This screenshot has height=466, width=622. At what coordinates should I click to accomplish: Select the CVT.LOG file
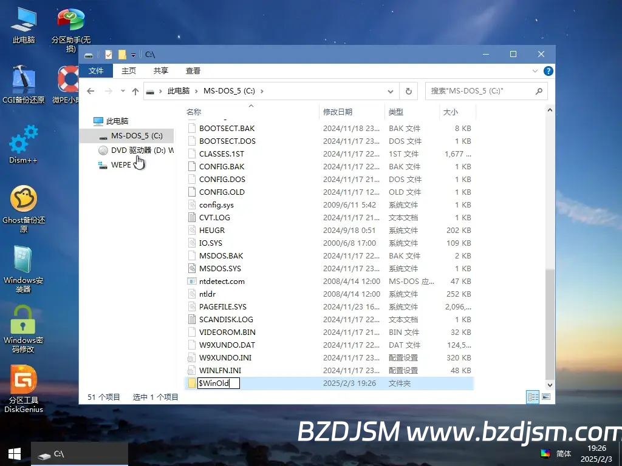pos(214,218)
